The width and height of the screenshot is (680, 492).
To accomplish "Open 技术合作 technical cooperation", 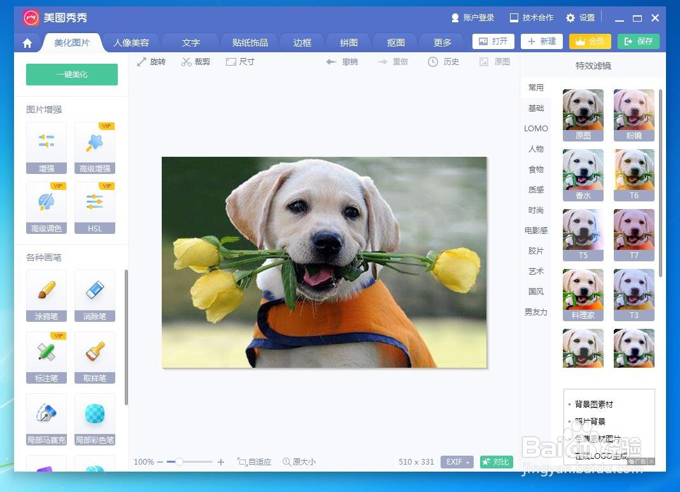I will pyautogui.click(x=532, y=18).
